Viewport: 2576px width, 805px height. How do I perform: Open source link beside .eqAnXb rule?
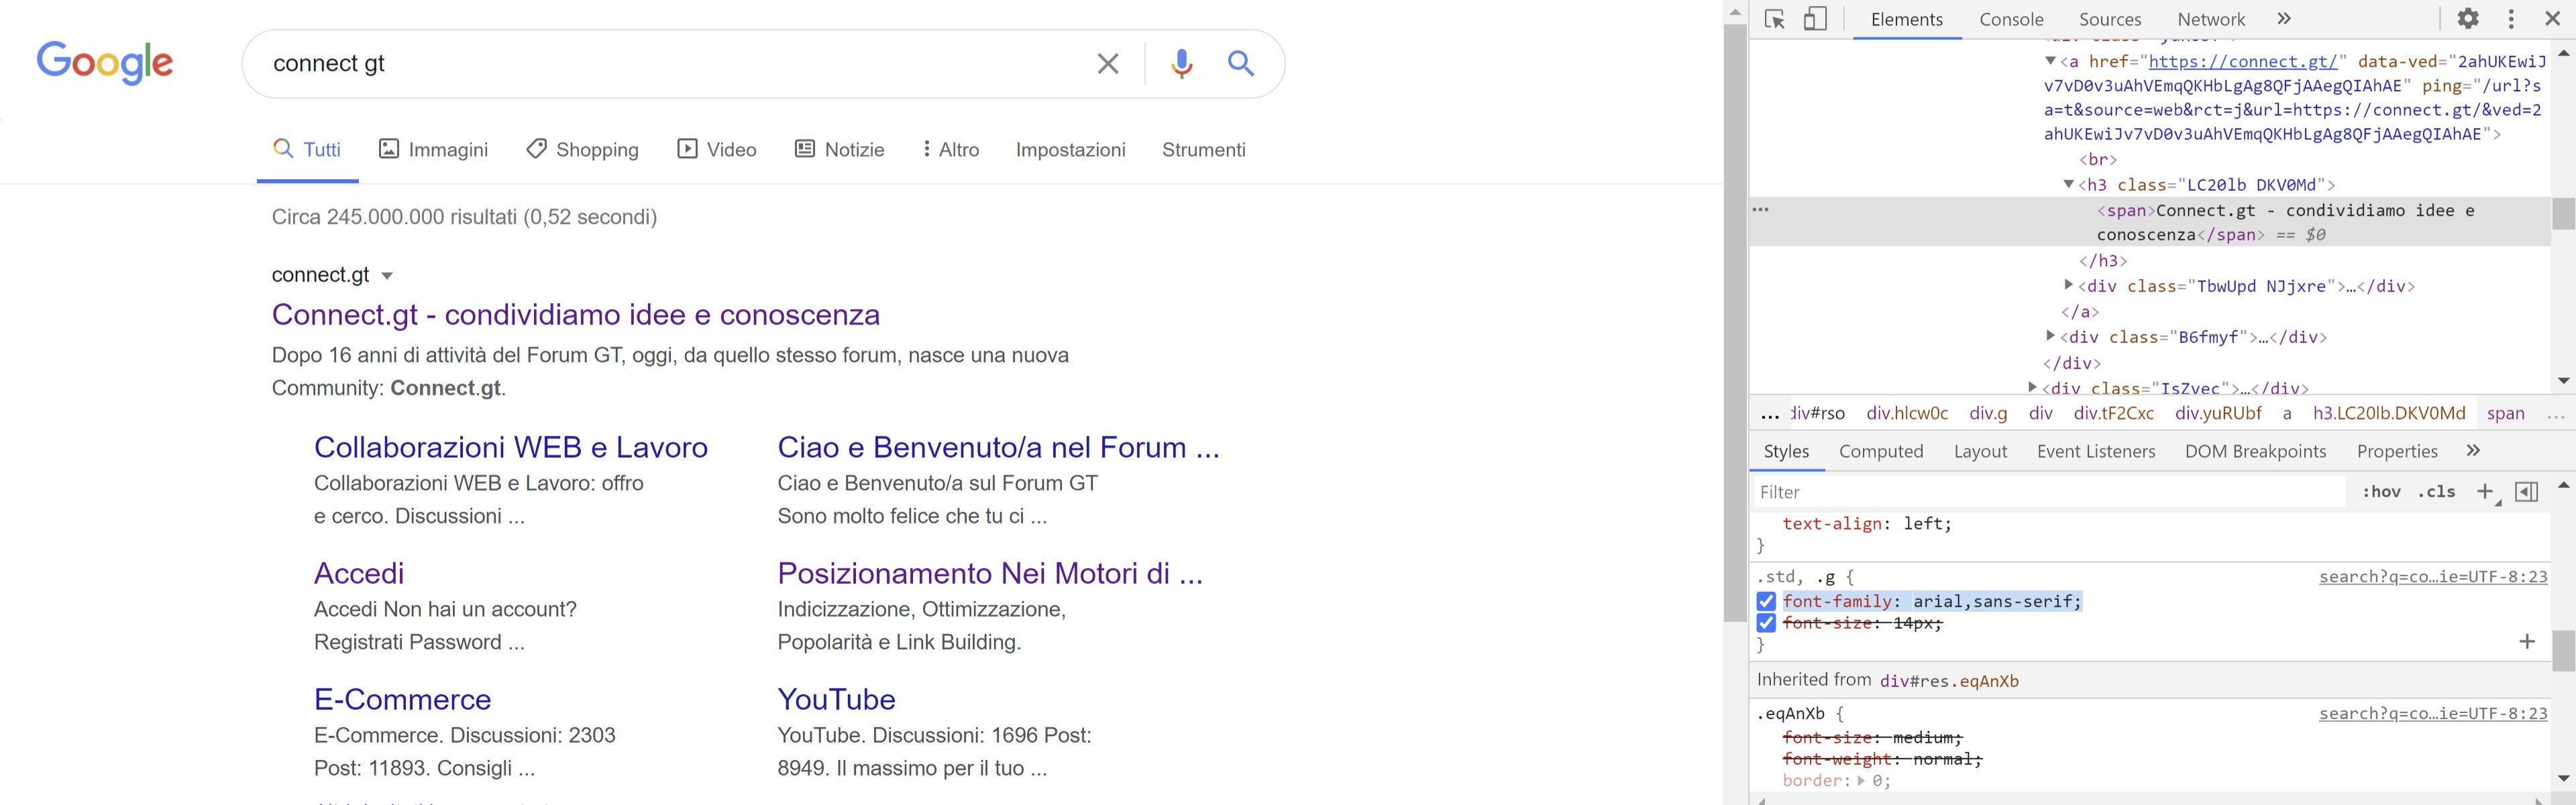(x=2433, y=713)
